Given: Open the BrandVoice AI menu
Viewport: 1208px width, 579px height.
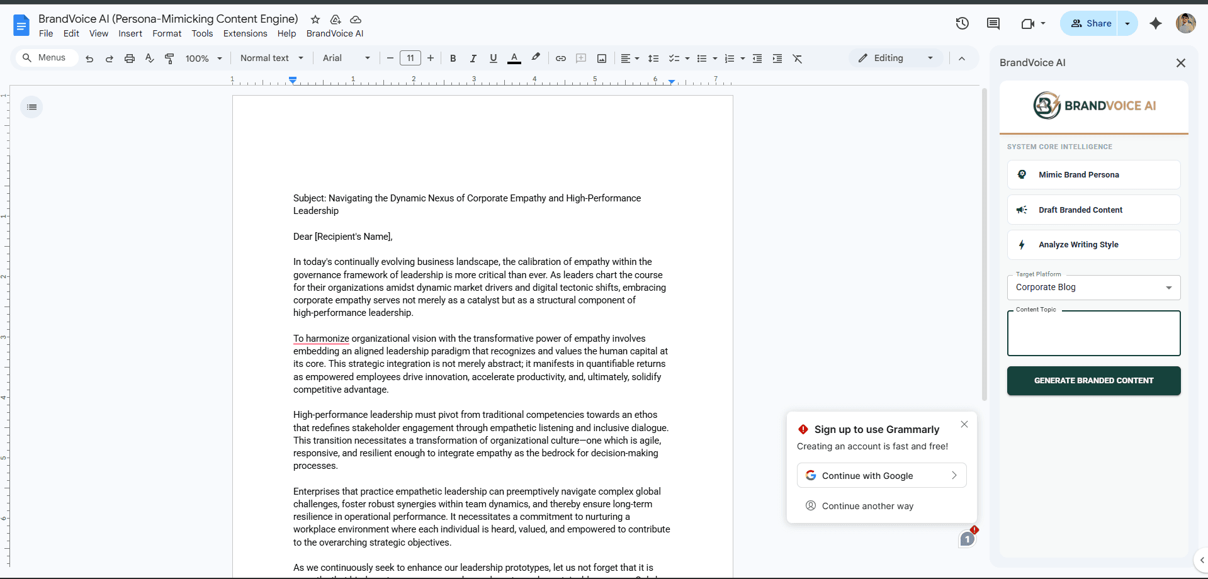Looking at the screenshot, I should pos(335,33).
